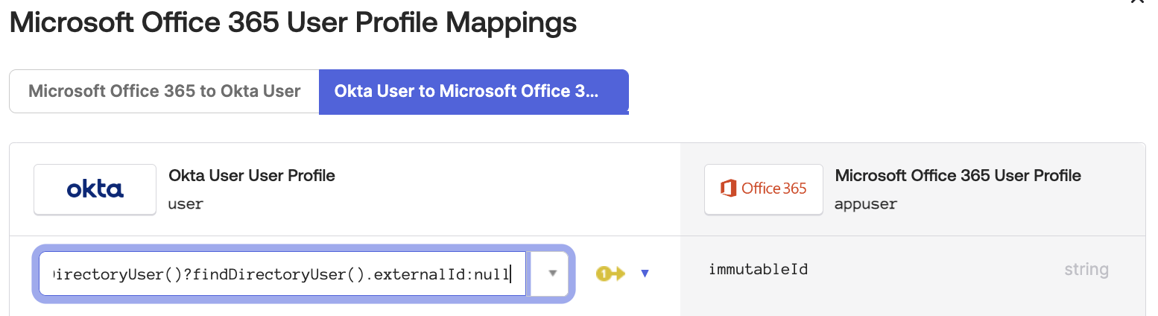Viewport: 1158px width, 316px height.
Task: Switch to Microsoft Office 365 to Okta User tab
Action: tap(164, 92)
